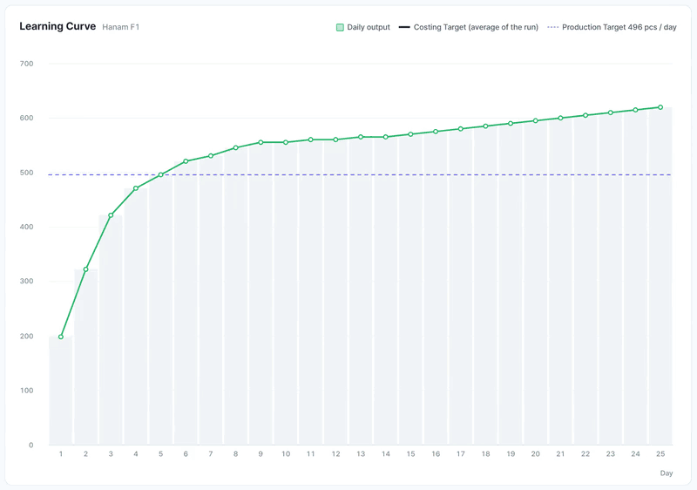Image resolution: width=697 pixels, height=490 pixels.
Task: Click x-axis label 5
Action: coord(161,453)
